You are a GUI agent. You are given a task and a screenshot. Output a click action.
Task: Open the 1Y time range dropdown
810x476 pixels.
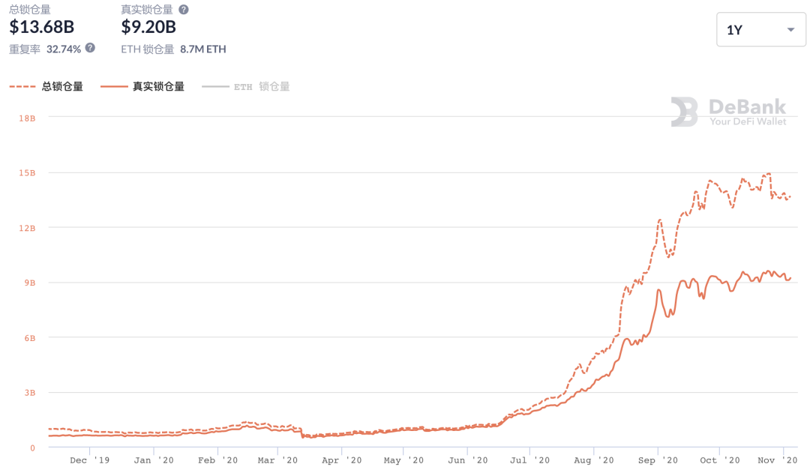[x=760, y=30]
